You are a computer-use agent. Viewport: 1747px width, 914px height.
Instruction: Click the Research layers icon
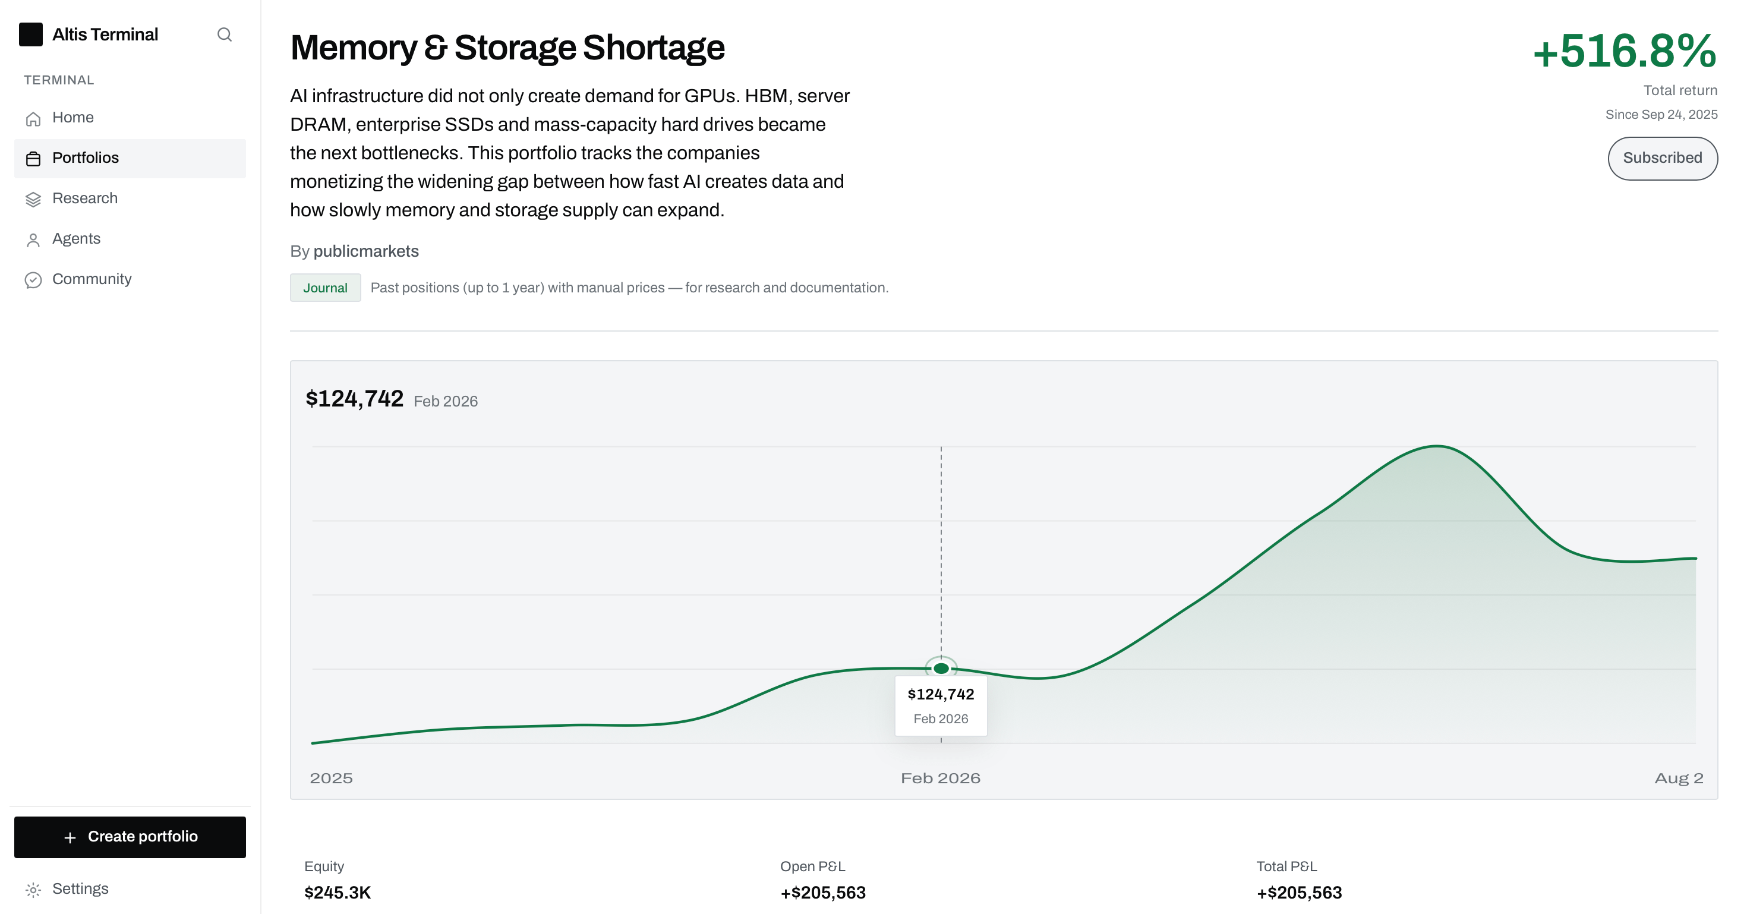[x=33, y=199]
